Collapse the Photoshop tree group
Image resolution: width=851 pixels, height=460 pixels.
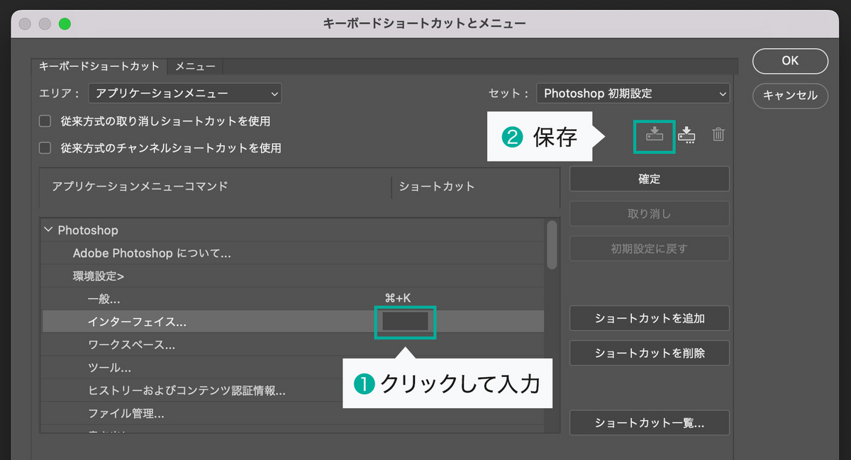pos(48,230)
